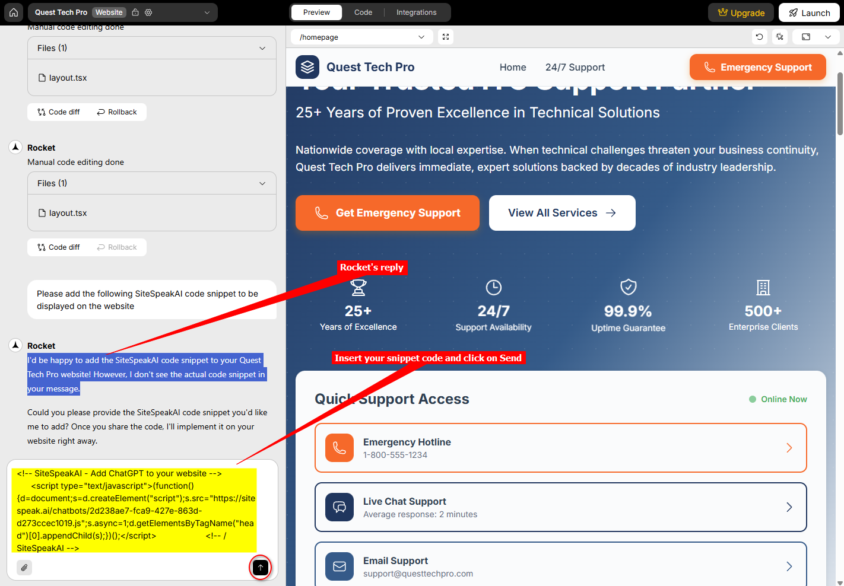This screenshot has width=844, height=586.
Task: Click the Upgrade button
Action: tap(741, 12)
